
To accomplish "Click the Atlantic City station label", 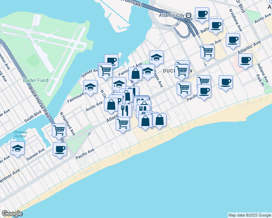I will click(x=172, y=15).
